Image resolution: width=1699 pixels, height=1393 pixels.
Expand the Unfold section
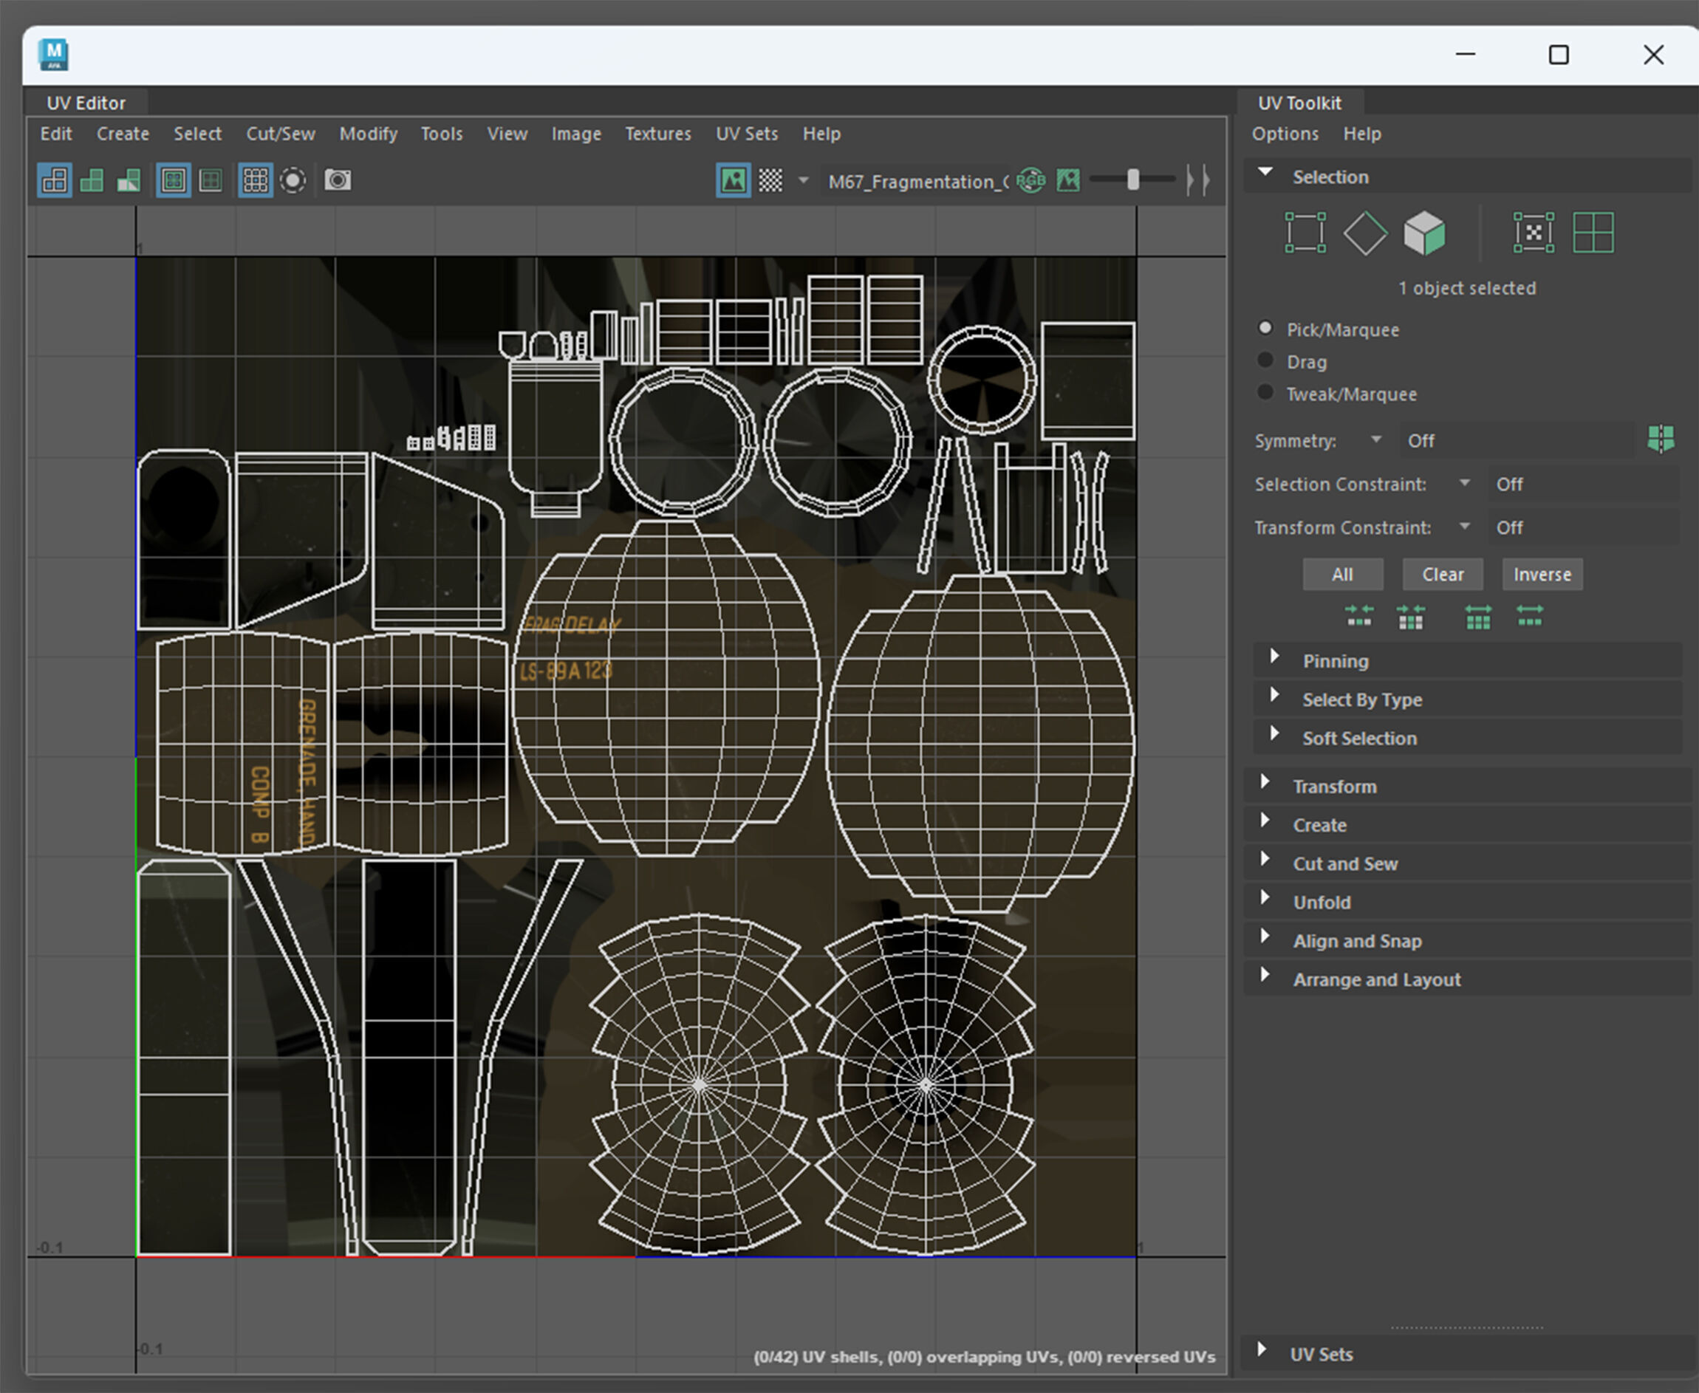1322,902
